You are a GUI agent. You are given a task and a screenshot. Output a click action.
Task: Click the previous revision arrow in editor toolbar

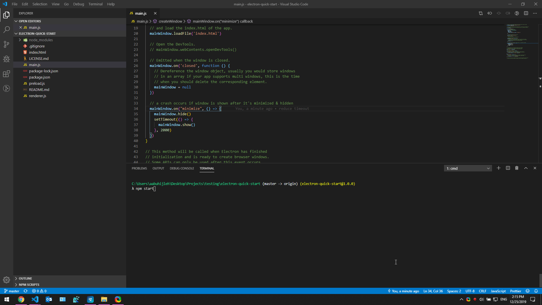[x=490, y=13]
